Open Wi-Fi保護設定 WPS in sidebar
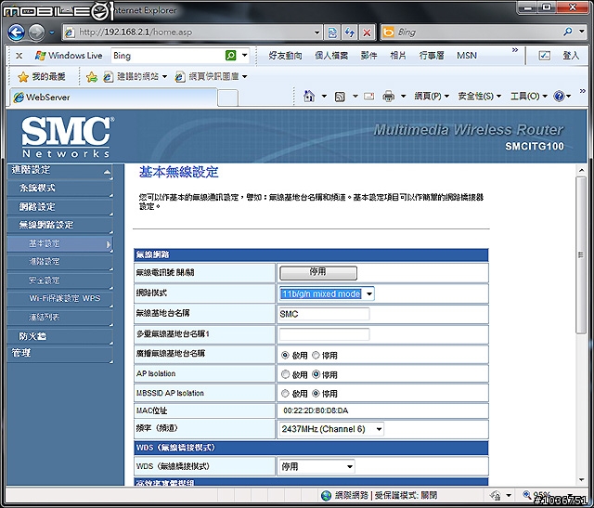The width and height of the screenshot is (594, 508). pyautogui.click(x=59, y=298)
